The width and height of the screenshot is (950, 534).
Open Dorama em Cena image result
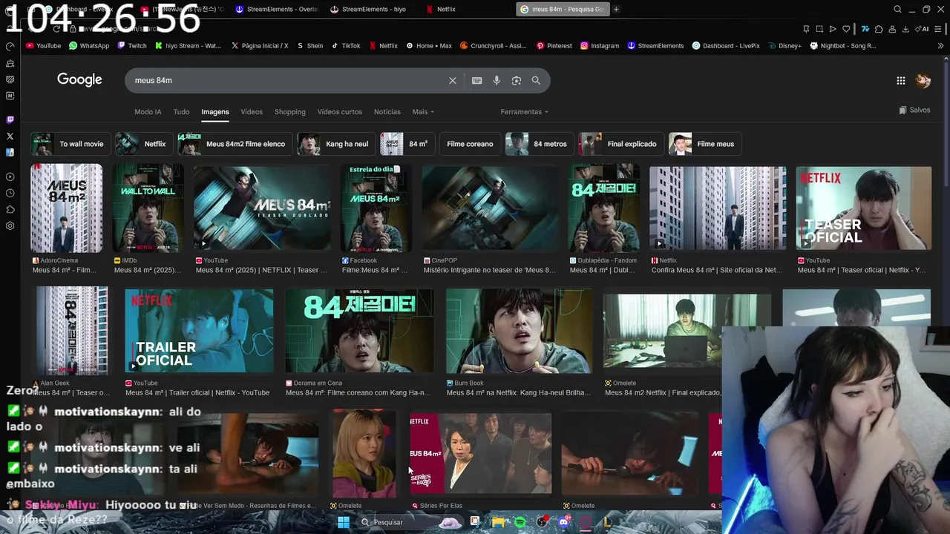click(x=359, y=331)
